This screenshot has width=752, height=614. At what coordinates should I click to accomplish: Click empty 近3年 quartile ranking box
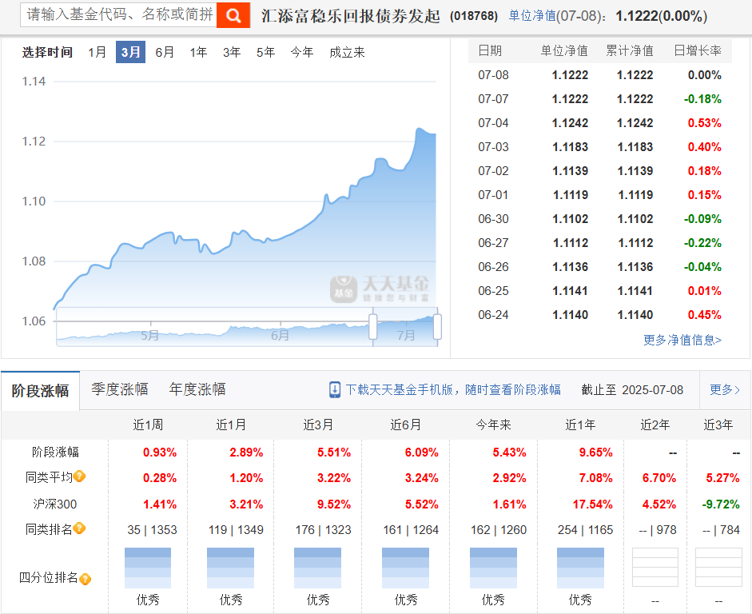pos(718,568)
